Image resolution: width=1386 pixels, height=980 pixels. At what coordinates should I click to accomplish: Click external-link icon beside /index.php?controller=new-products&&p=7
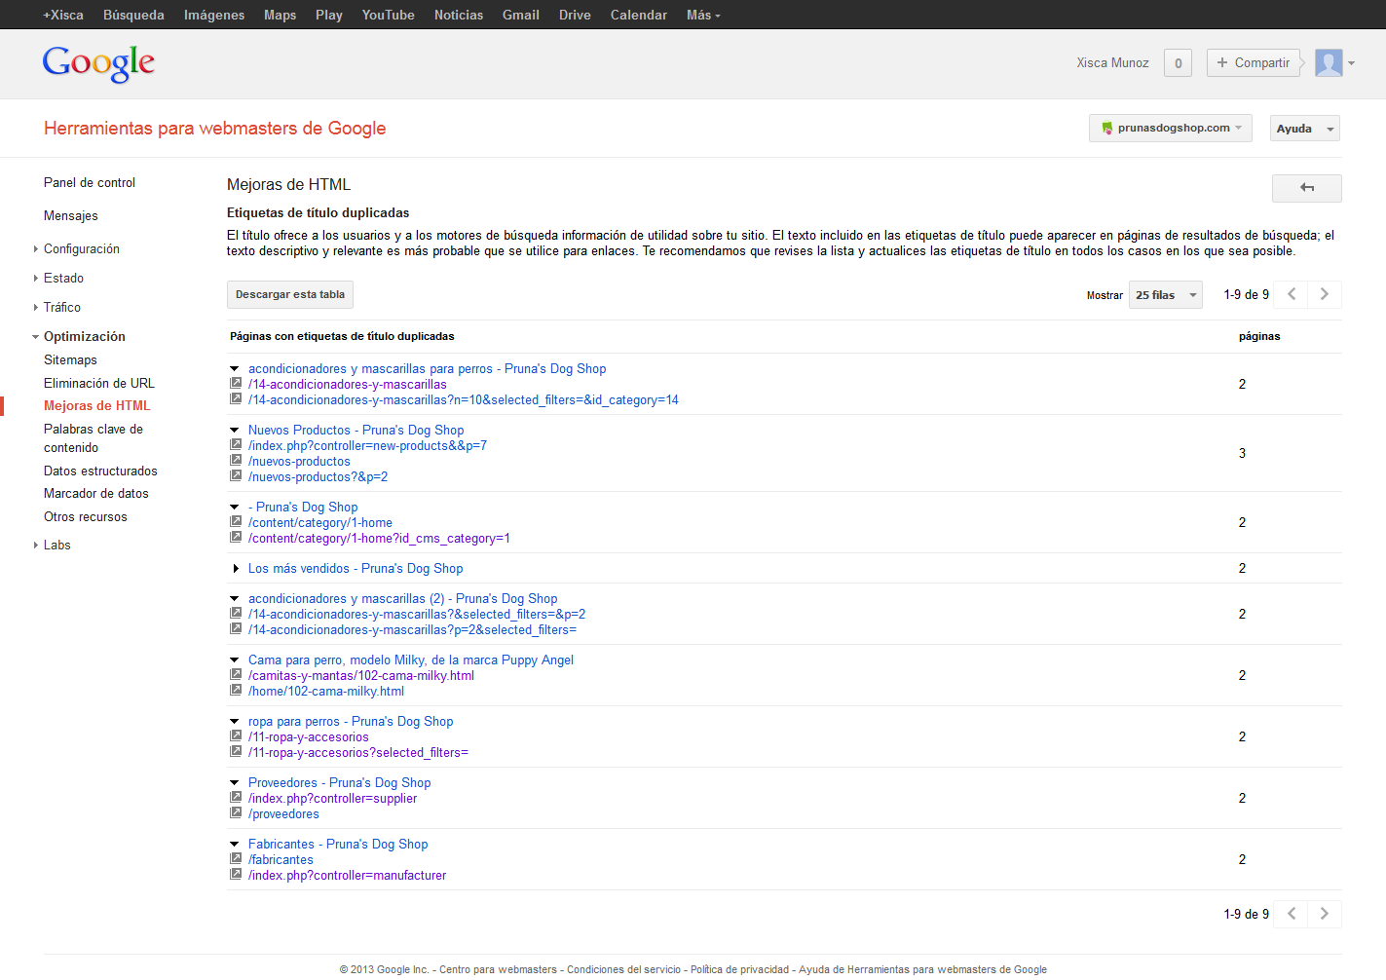[x=236, y=444]
